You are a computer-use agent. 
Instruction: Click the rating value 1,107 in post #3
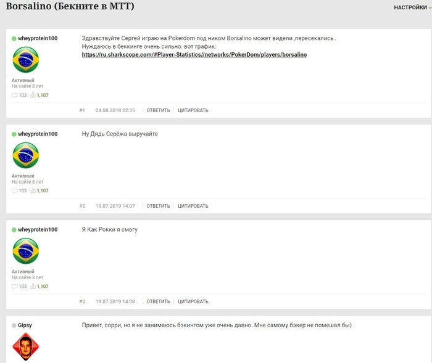click(x=43, y=287)
